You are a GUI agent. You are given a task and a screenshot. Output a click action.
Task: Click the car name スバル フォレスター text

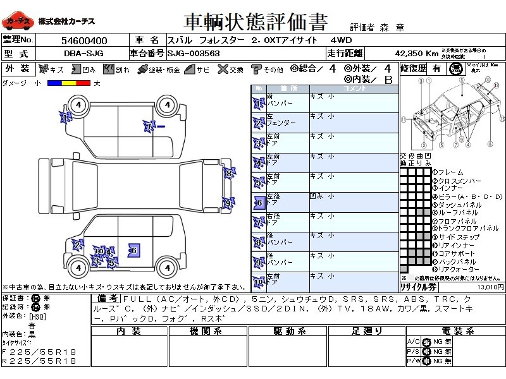206,40
